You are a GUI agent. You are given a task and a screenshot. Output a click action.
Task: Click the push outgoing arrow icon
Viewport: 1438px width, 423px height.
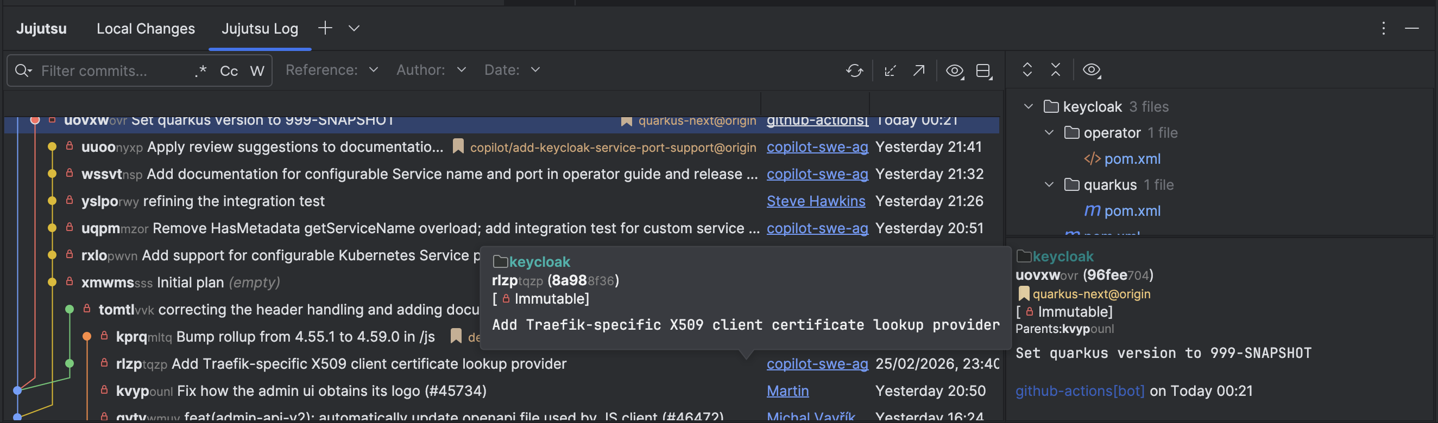(x=918, y=71)
